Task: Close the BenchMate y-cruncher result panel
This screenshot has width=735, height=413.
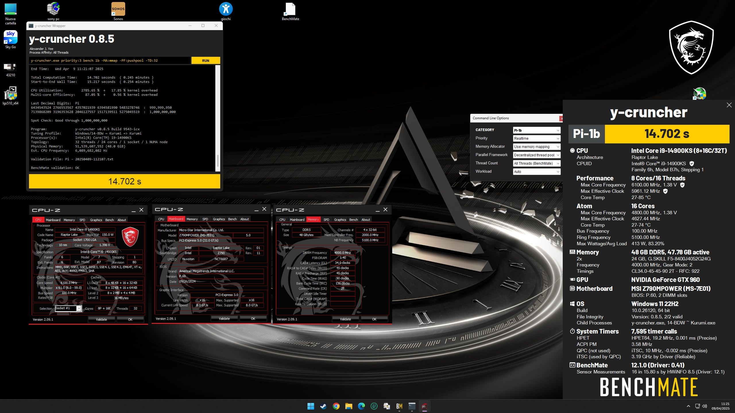Action: tap(729, 105)
